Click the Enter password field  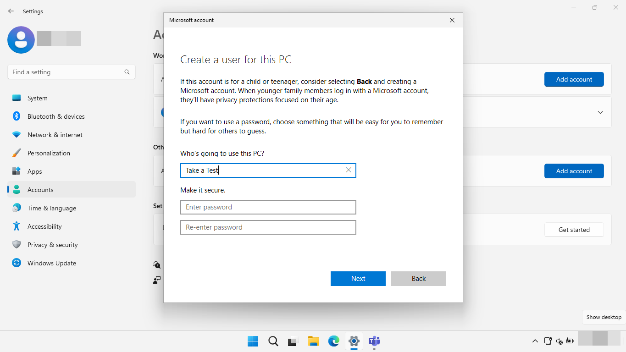point(268,207)
